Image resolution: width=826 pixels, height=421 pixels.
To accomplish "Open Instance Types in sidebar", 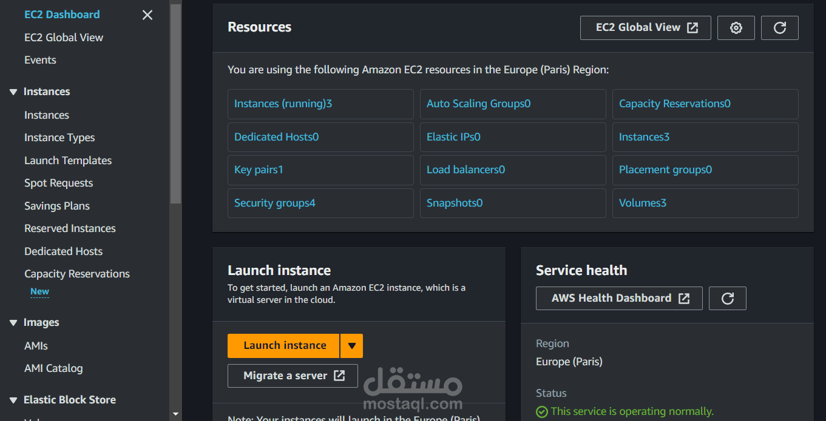I will tap(59, 138).
